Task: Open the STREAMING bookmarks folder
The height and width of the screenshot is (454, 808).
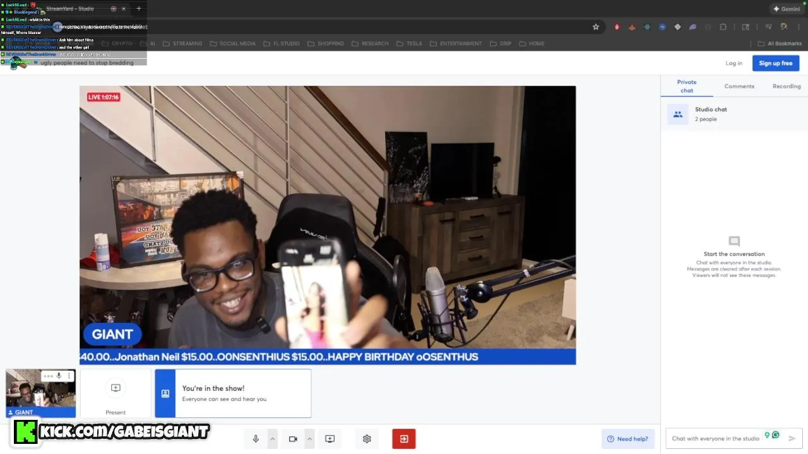Action: [x=182, y=44]
